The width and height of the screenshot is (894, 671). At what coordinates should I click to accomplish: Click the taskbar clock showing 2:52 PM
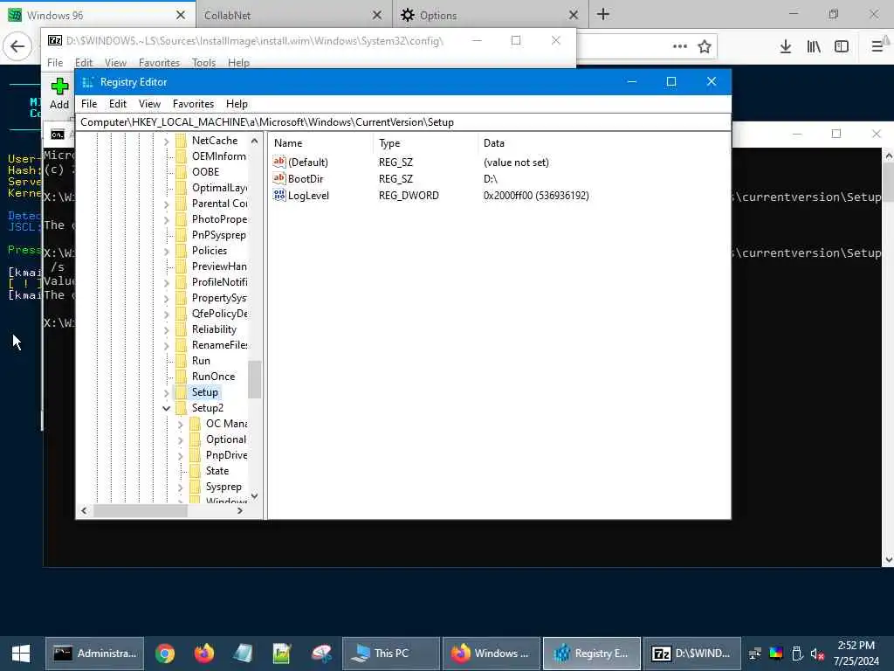pyautogui.click(x=856, y=646)
